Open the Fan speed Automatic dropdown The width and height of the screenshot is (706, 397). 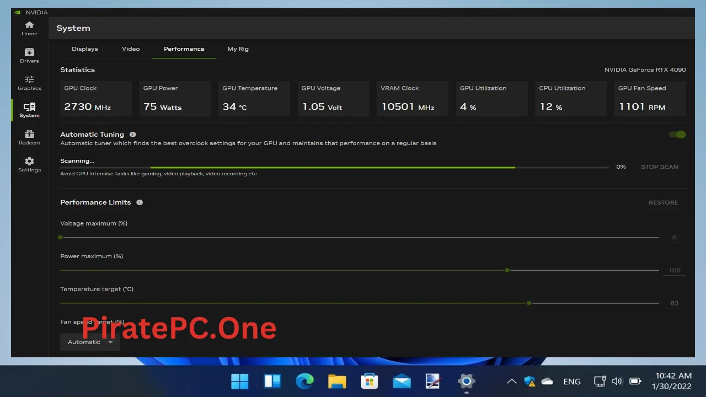click(x=90, y=342)
